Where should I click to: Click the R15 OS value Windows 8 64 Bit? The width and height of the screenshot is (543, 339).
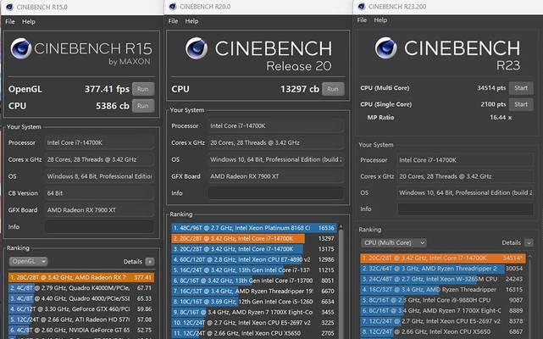pos(99,176)
